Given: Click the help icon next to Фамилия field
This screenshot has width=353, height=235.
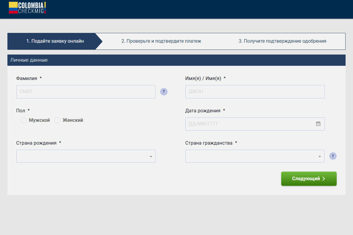Looking at the screenshot, I should [x=164, y=92].
